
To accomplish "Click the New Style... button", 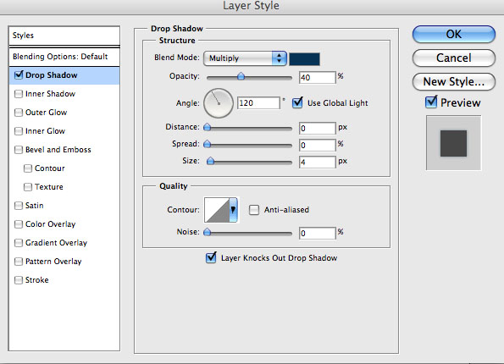I will click(x=453, y=81).
